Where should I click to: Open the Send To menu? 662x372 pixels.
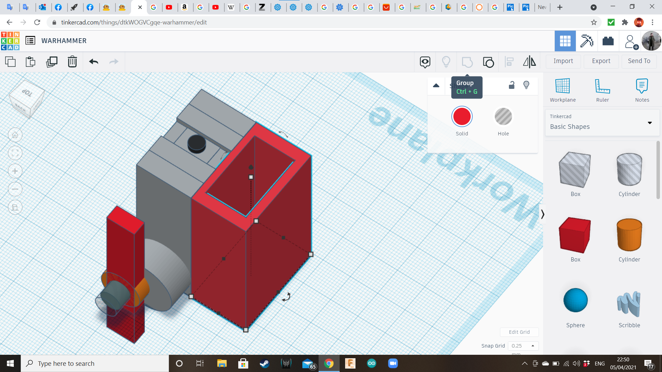coord(639,61)
